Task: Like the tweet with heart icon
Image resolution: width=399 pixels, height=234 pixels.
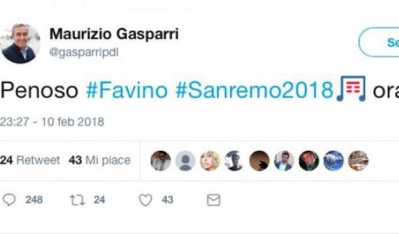Action: pos(146,200)
